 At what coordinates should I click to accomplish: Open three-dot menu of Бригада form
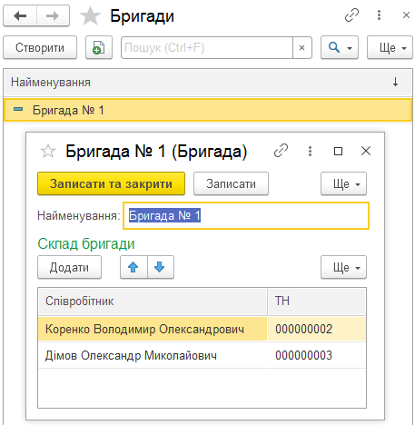pyautogui.click(x=310, y=151)
